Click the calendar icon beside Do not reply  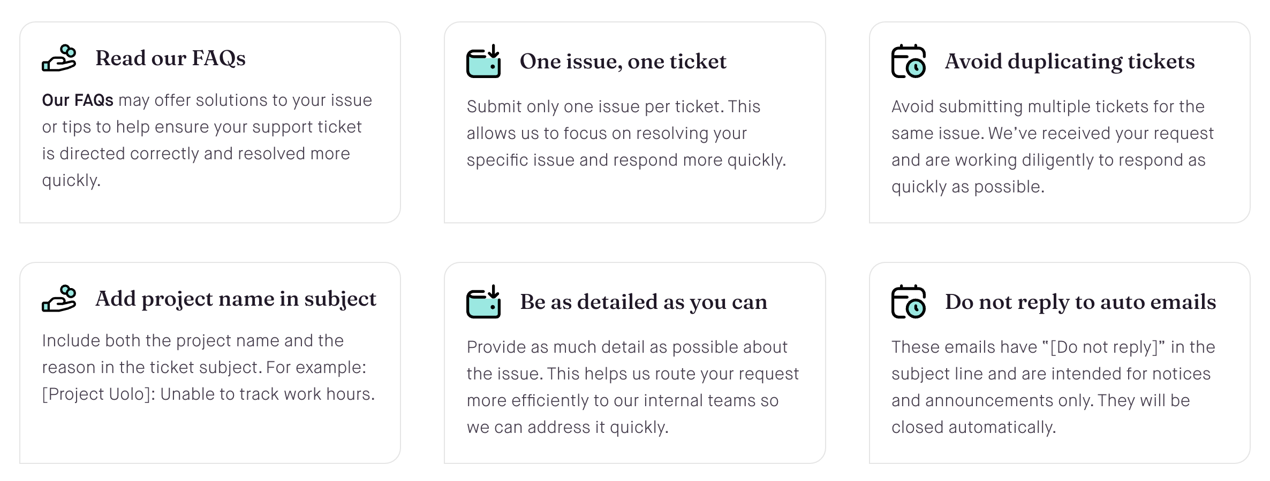908,302
